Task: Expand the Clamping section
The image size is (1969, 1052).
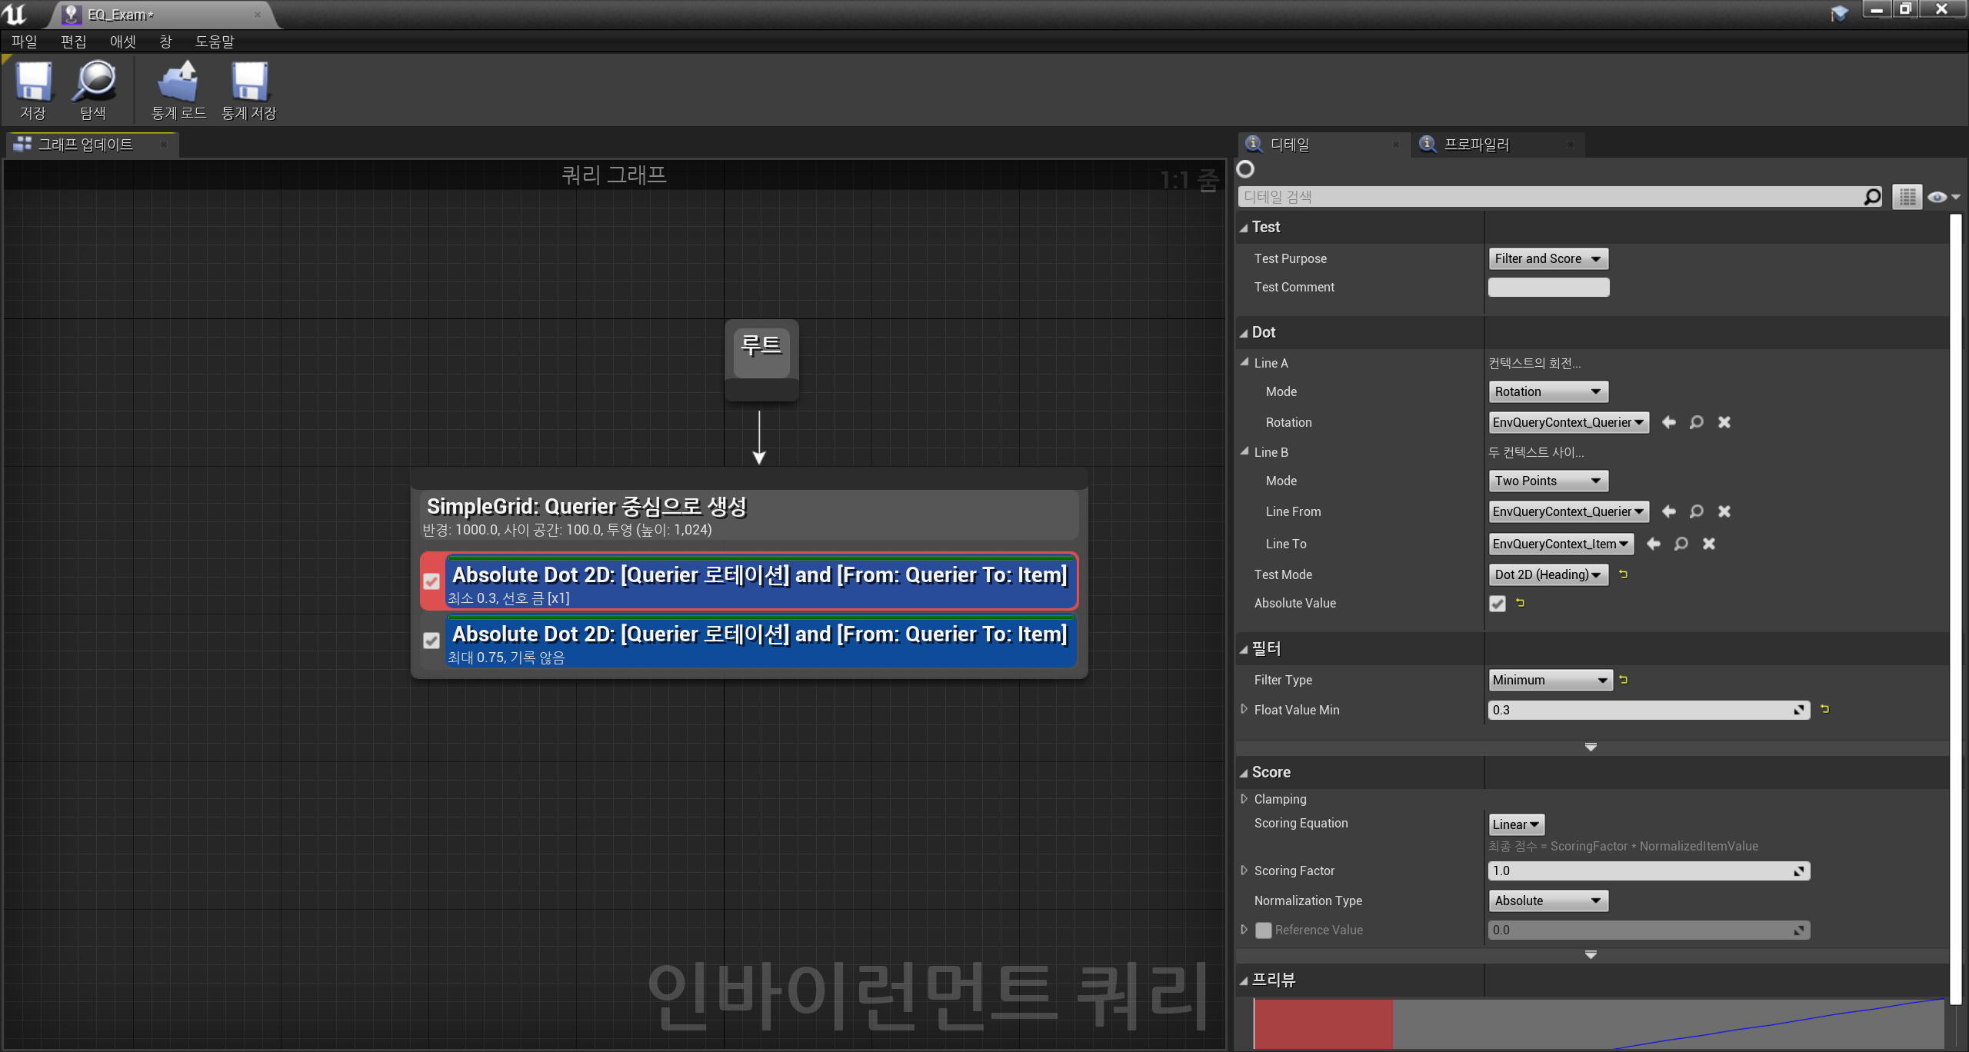Action: pyautogui.click(x=1244, y=799)
